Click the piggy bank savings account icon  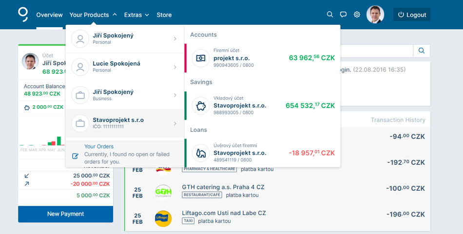[x=200, y=106]
